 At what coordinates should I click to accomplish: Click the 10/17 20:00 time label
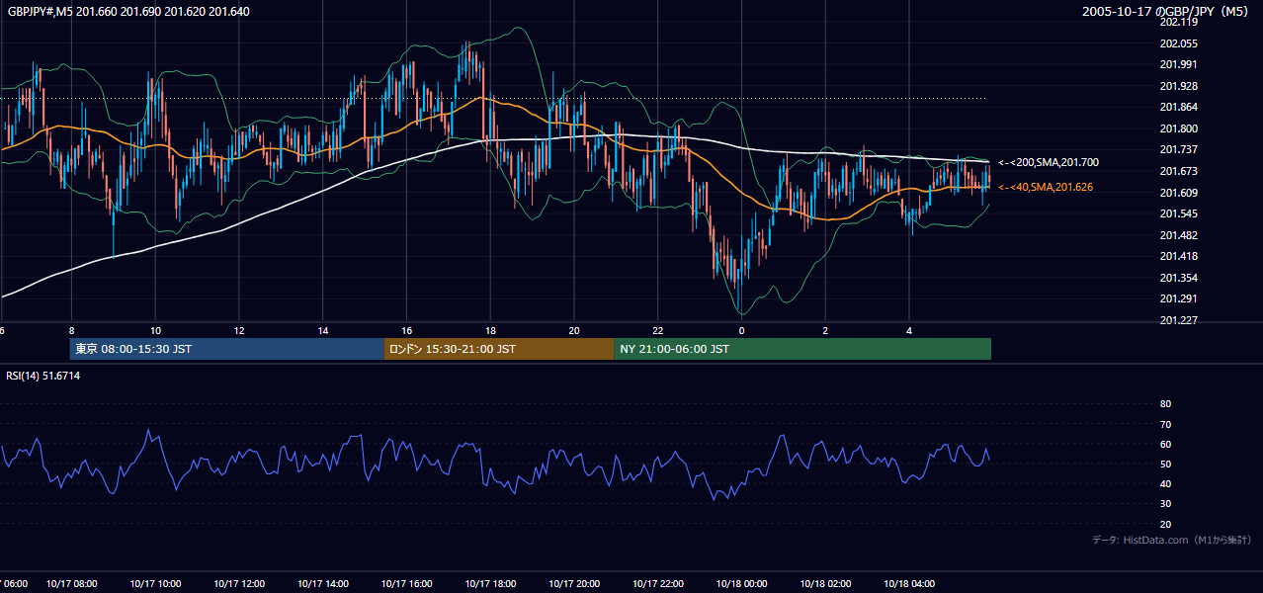(574, 584)
